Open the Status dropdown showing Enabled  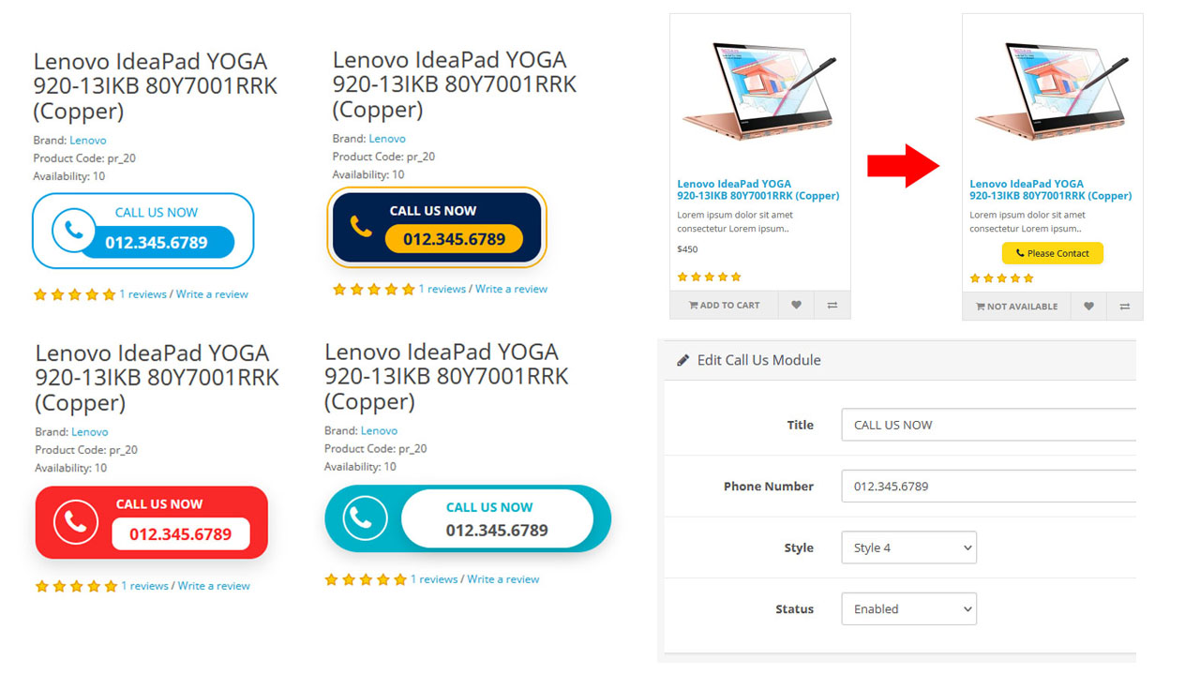pyautogui.click(x=908, y=608)
